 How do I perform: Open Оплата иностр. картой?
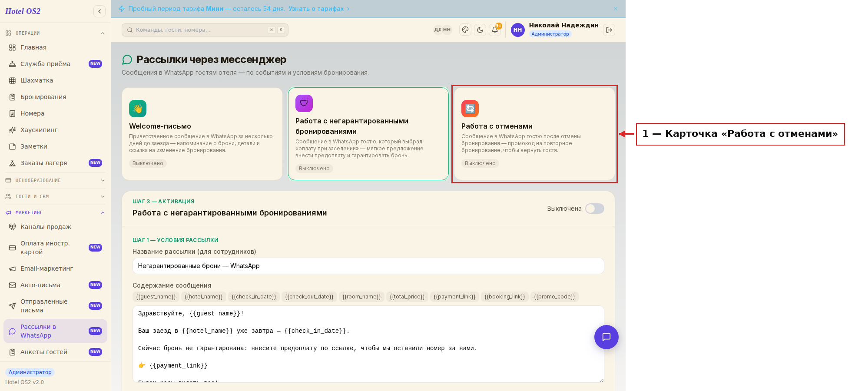[x=55, y=248]
